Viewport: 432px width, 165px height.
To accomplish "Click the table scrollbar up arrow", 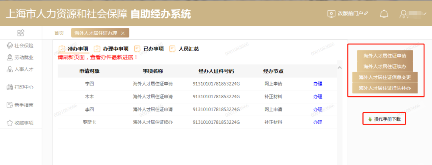I will click(340, 68).
